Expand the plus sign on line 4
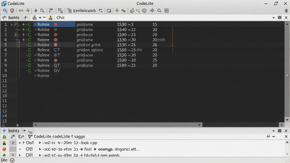 24,40
